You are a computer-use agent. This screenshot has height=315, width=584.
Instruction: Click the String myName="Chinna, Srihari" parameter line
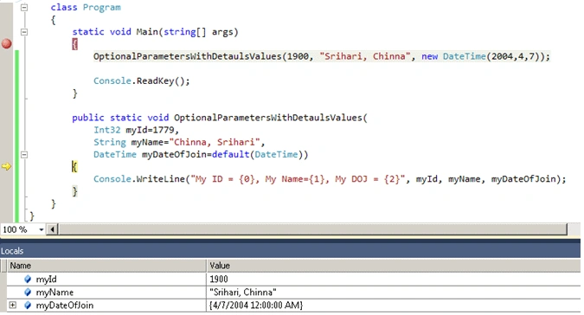[179, 142]
